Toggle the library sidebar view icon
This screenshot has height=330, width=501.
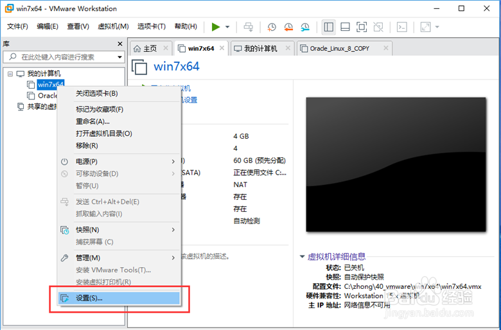pyautogui.click(x=328, y=27)
